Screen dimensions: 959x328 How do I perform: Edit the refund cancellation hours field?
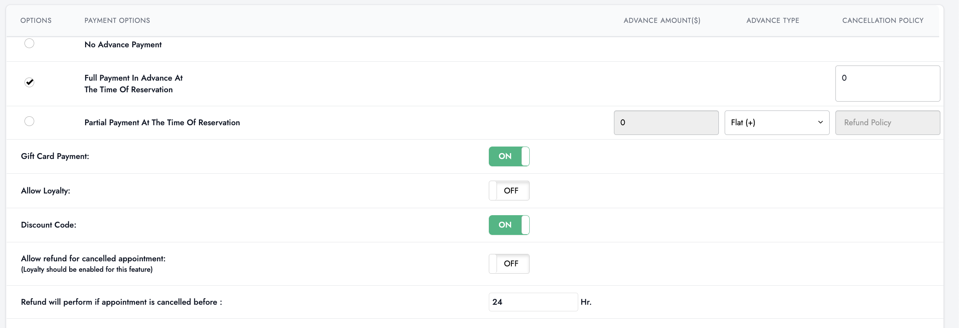533,302
